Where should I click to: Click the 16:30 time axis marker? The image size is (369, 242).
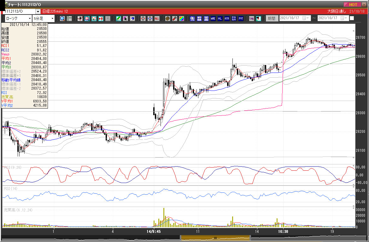[283, 232]
